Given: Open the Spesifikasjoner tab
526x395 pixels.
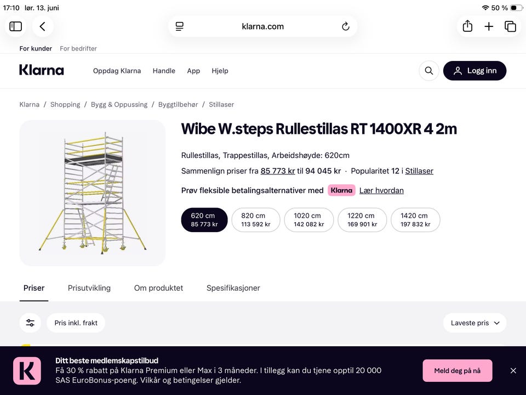Looking at the screenshot, I should pyautogui.click(x=233, y=288).
